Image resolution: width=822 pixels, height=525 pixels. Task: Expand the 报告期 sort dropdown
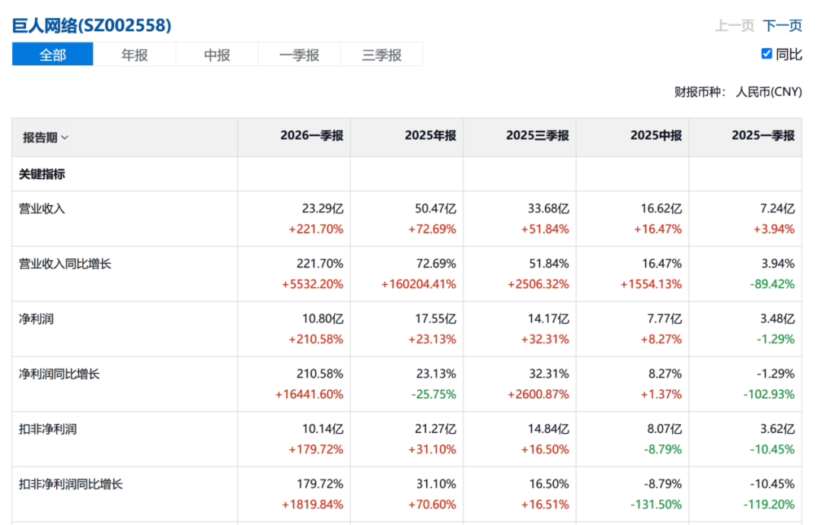[46, 138]
